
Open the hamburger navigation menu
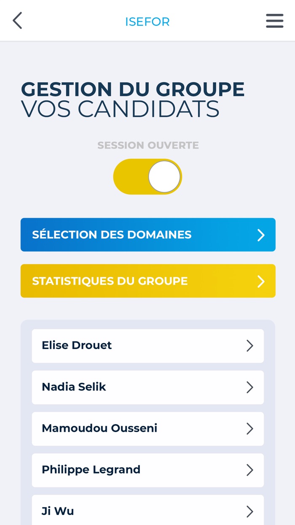[x=274, y=20]
